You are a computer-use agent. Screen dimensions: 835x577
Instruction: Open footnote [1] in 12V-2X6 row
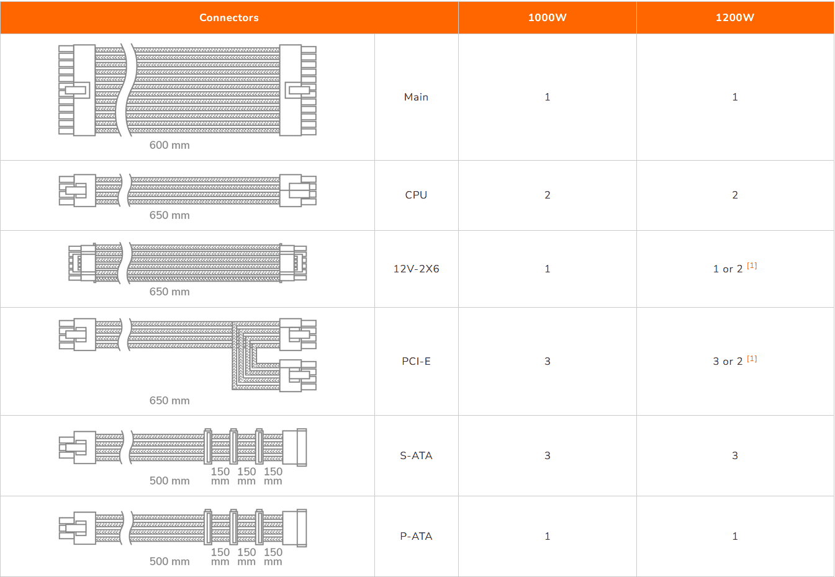pyautogui.click(x=752, y=266)
